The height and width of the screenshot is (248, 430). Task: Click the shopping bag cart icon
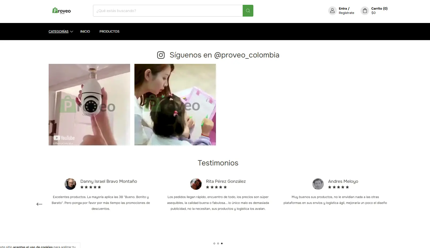click(365, 11)
